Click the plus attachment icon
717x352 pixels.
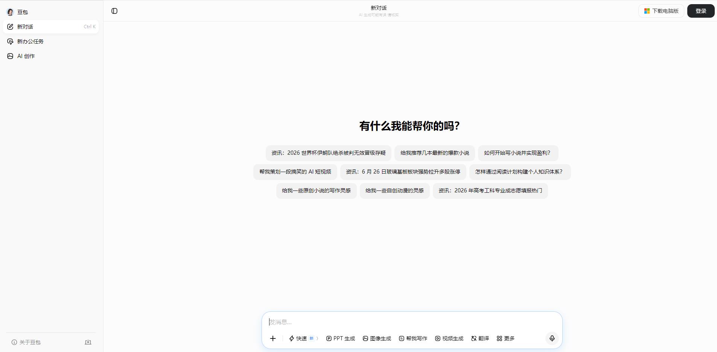[x=273, y=338]
